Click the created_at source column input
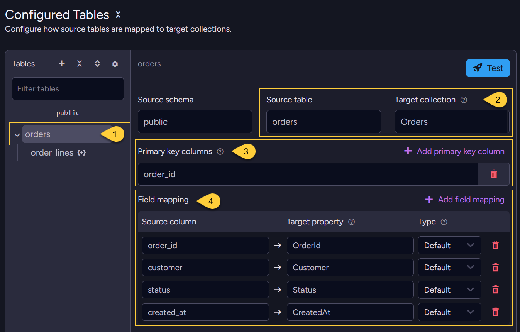The width and height of the screenshot is (520, 332). [205, 312]
